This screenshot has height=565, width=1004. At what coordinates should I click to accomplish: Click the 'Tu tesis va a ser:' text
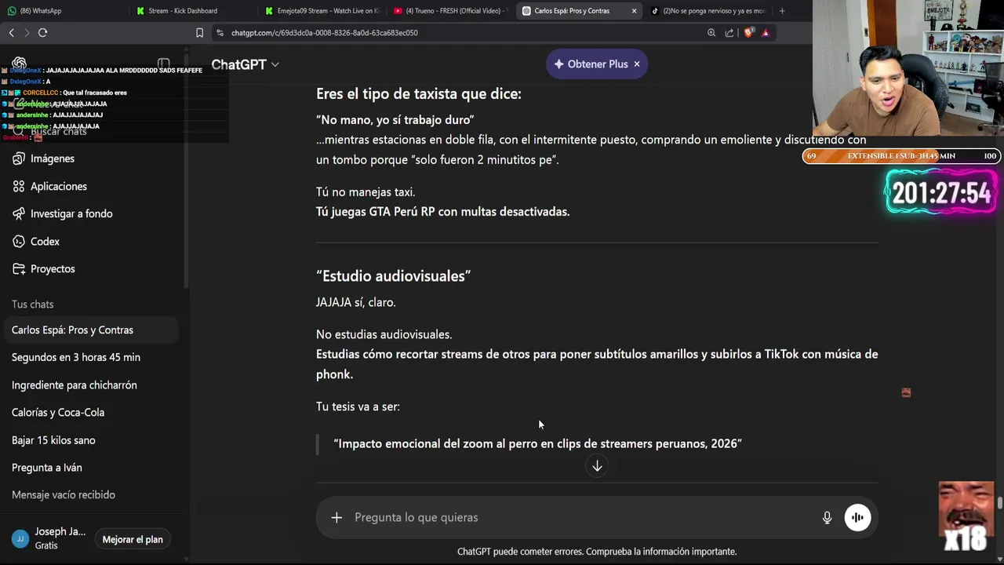point(358,406)
